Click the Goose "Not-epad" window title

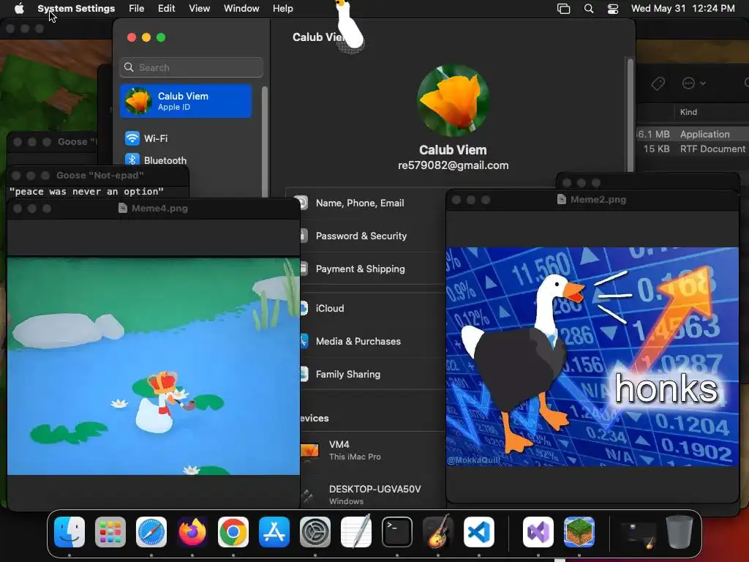click(99, 176)
